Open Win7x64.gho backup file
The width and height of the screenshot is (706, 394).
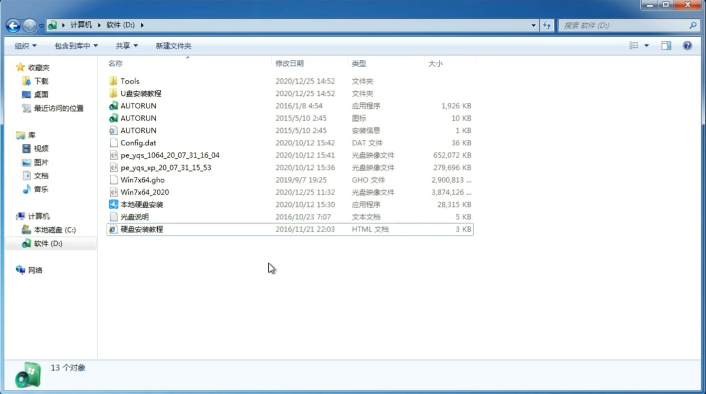tap(143, 180)
